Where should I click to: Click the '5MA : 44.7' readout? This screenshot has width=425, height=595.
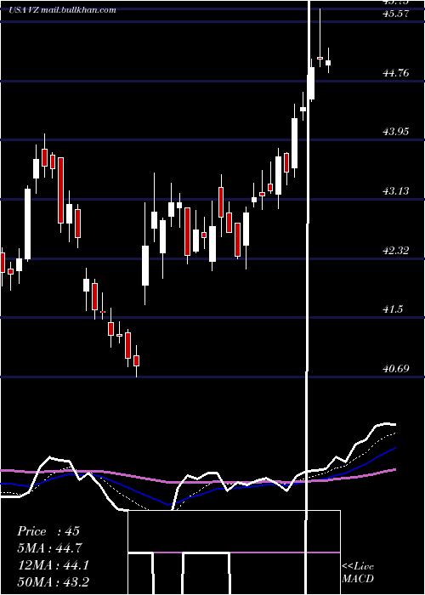[x=49, y=548]
